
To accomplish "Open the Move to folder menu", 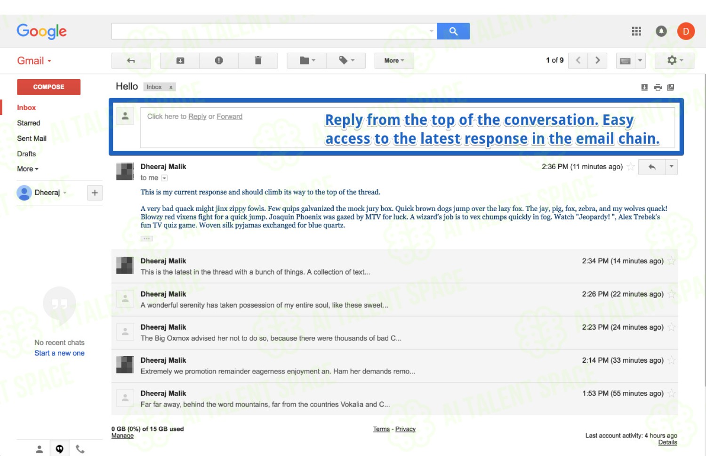I will (x=307, y=60).
